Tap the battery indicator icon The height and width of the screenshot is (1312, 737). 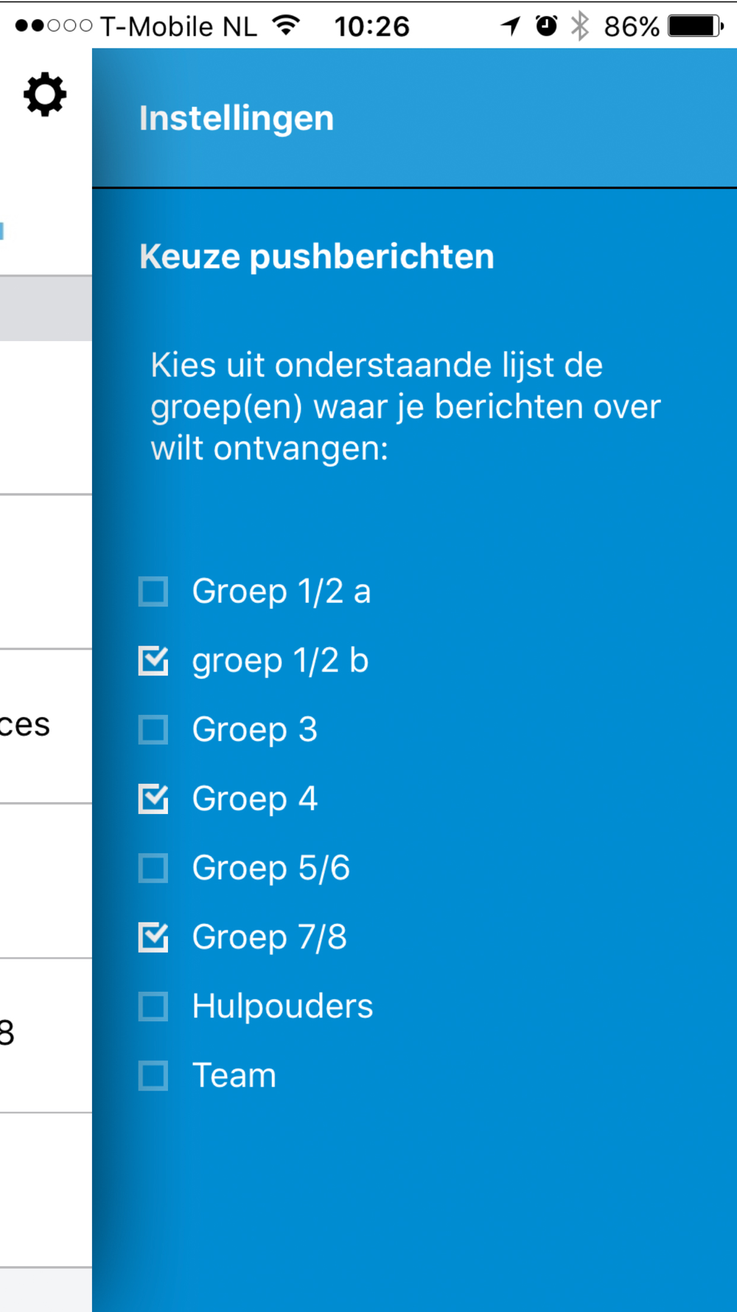(x=696, y=27)
